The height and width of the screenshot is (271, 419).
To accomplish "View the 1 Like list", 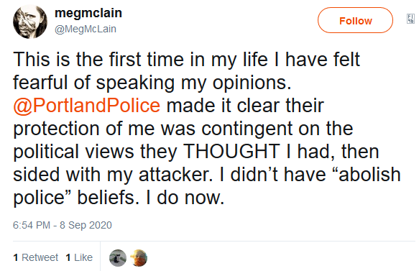I will [79, 257].
